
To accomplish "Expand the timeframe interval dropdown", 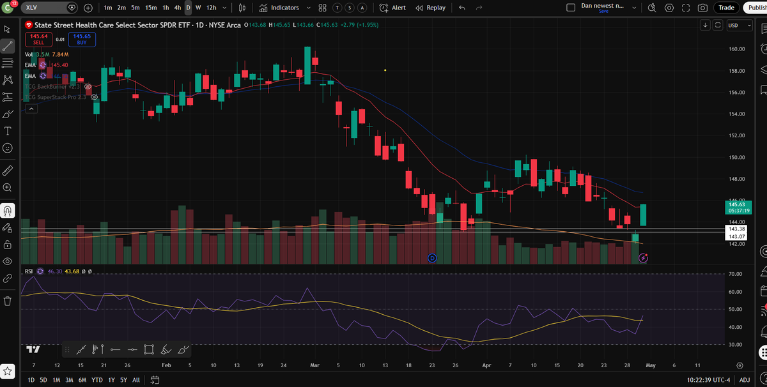I will pyautogui.click(x=226, y=8).
